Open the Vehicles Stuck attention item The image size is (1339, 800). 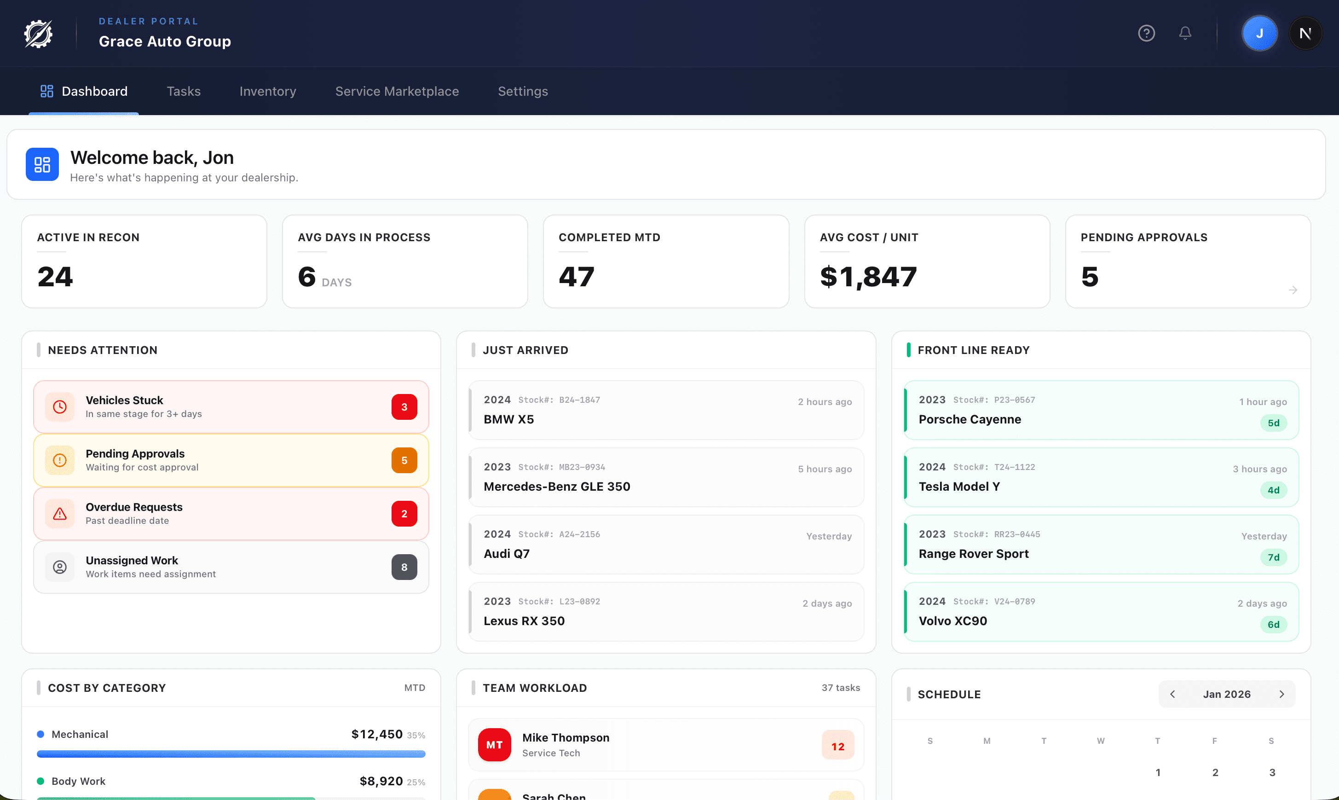(231, 407)
